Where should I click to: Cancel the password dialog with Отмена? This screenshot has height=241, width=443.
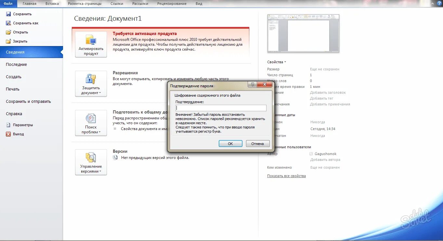pos(257,144)
